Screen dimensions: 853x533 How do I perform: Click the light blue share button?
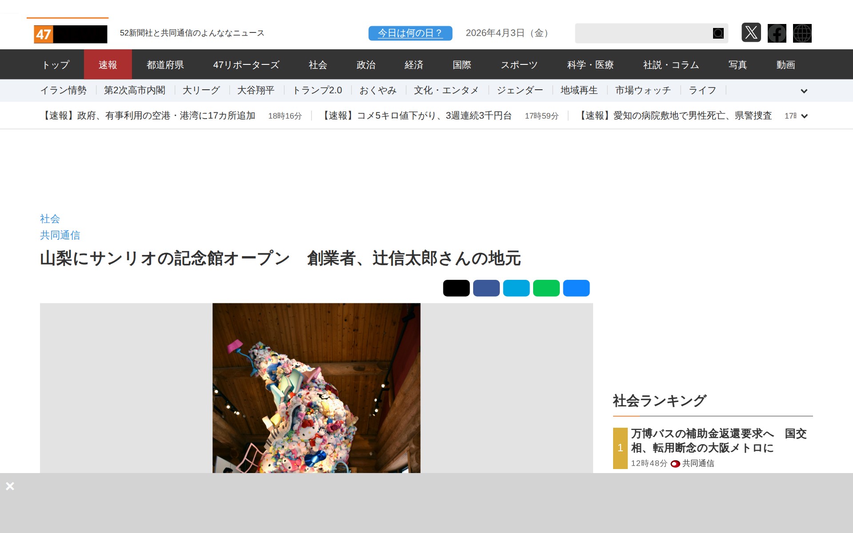(516, 288)
